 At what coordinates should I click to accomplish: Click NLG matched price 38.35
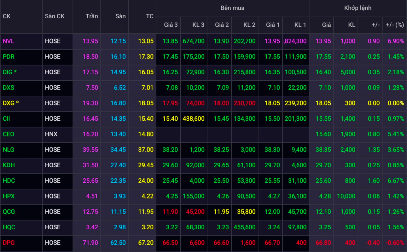click(x=323, y=150)
